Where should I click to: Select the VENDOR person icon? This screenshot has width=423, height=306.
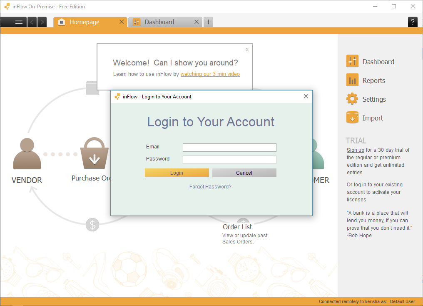point(27,153)
